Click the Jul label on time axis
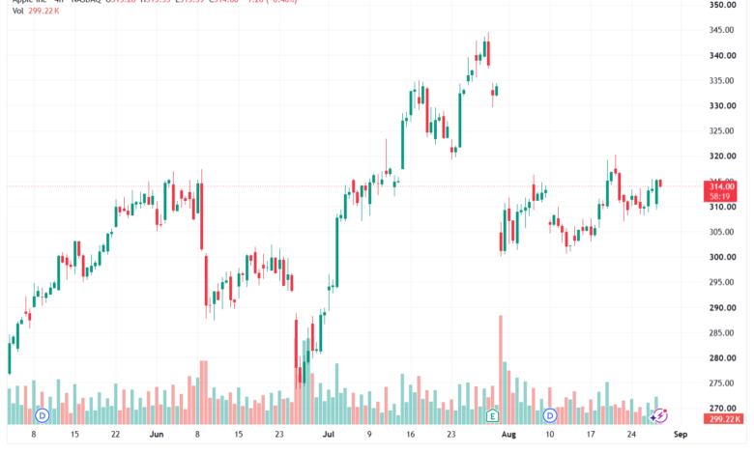Image resolution: width=754 pixels, height=454 pixels. point(328,435)
